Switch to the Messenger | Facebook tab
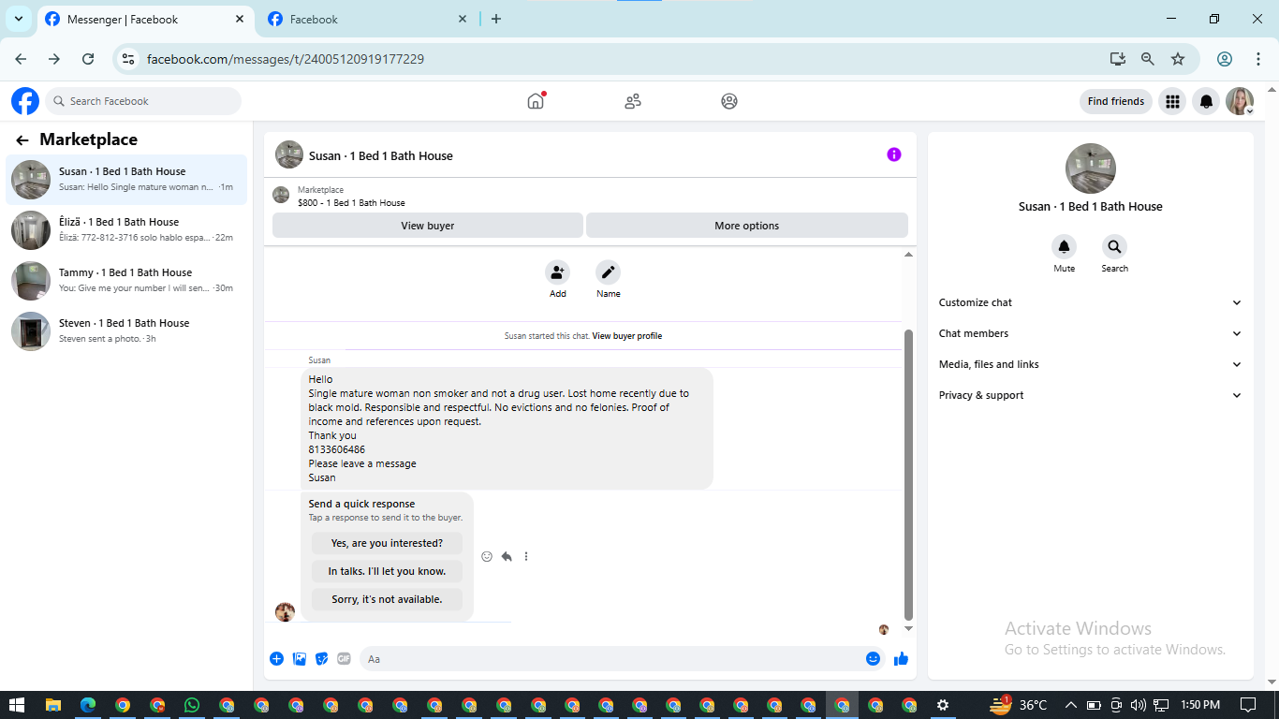Screen dimensions: 1279x719 pos(145,19)
